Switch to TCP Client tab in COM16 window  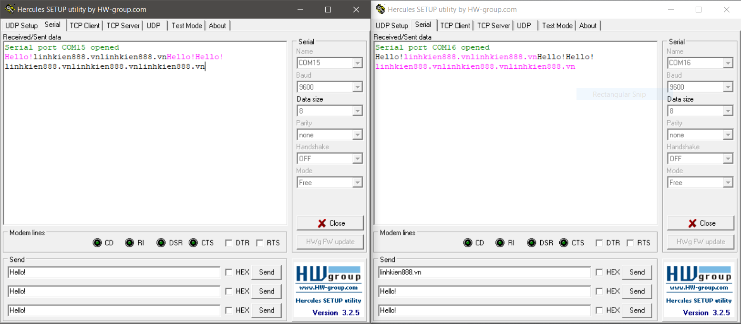point(455,26)
